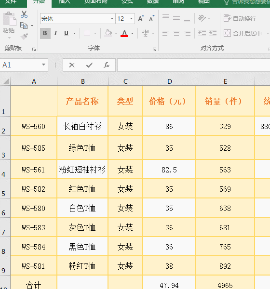Click the text orientation icon

[x=202, y=18]
